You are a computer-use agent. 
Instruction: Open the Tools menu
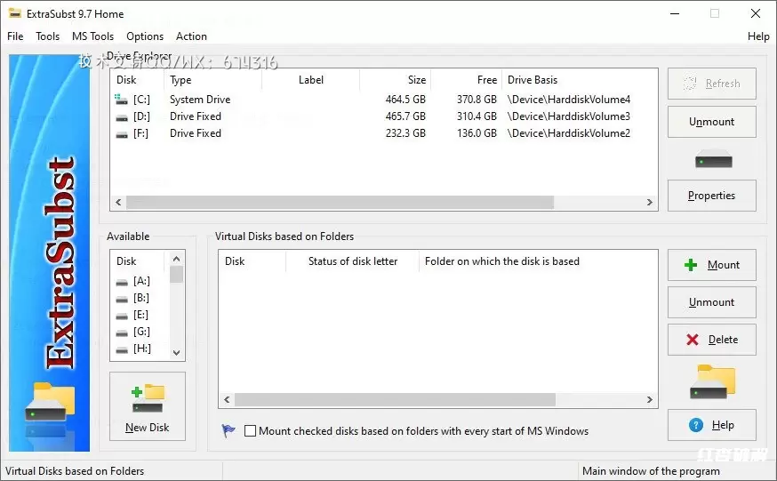click(x=48, y=36)
